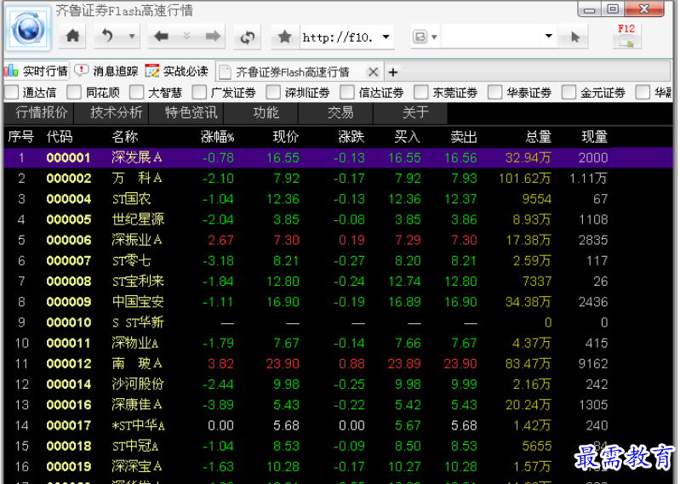Open the 技术分析 menu
Image resolution: width=680 pixels, height=484 pixels.
(117, 112)
